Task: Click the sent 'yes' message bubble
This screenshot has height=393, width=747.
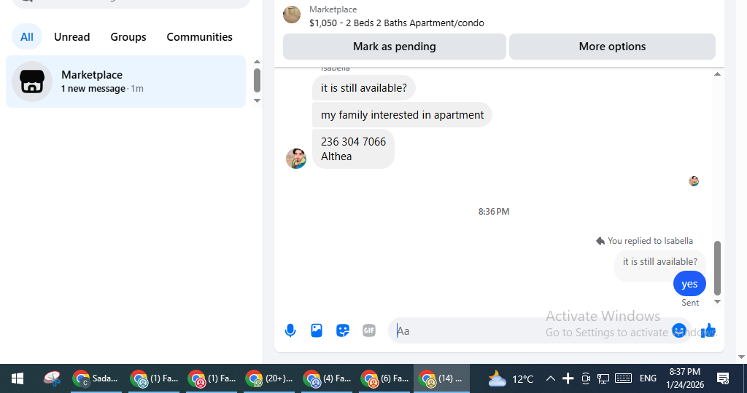Action: [689, 284]
